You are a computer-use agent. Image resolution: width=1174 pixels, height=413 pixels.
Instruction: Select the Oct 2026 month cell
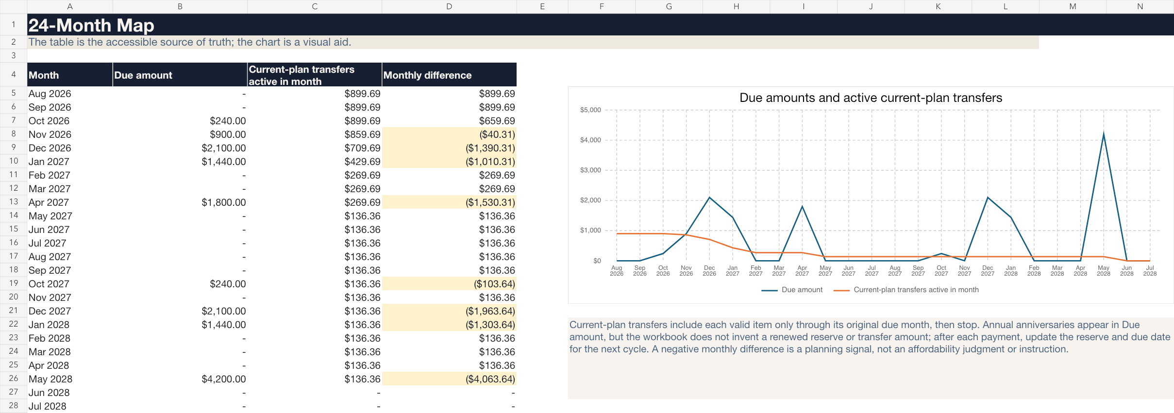70,121
